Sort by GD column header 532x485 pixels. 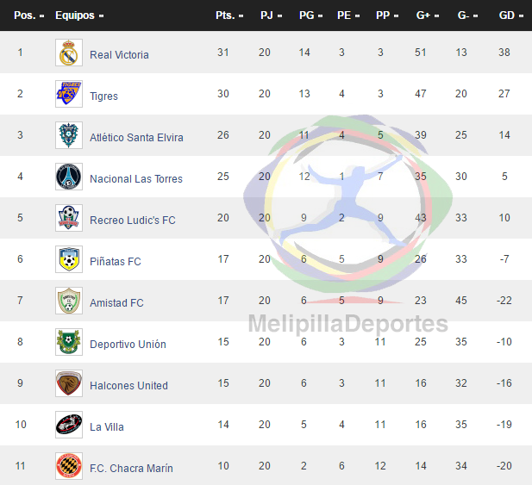pos(510,16)
